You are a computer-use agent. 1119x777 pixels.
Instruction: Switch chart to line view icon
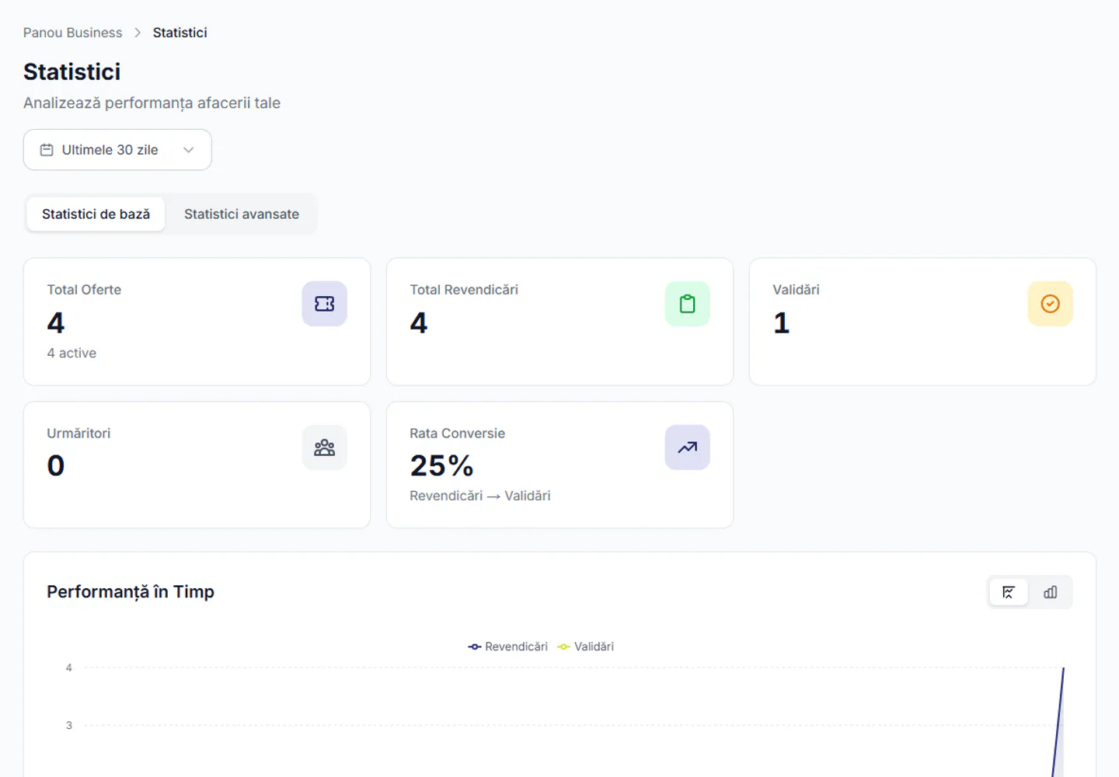click(x=1008, y=592)
